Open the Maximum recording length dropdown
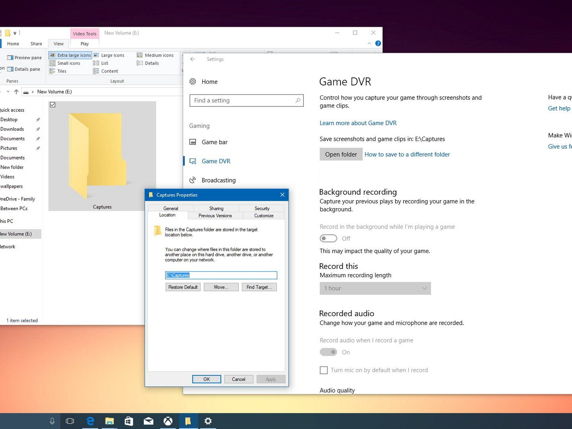572x429 pixels. pyautogui.click(x=375, y=288)
